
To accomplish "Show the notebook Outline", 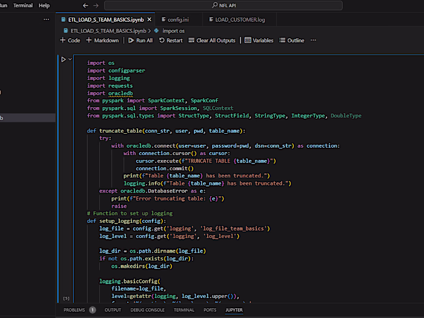I will 292,41.
